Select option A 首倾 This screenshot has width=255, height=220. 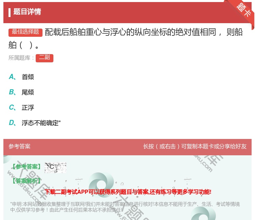21,77
